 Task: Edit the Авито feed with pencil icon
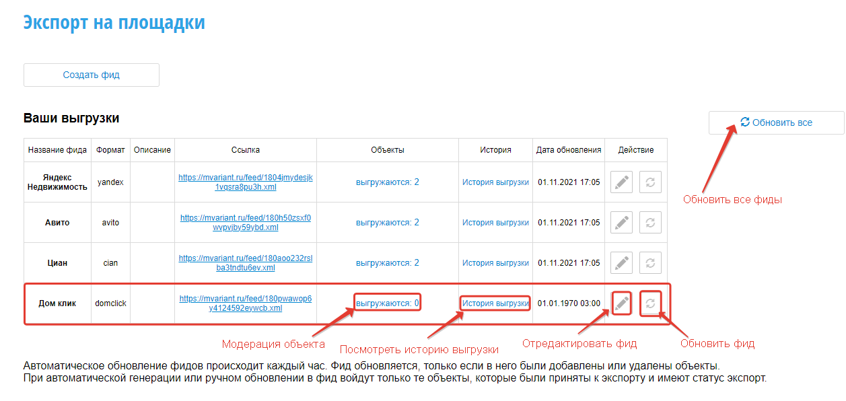(x=621, y=223)
